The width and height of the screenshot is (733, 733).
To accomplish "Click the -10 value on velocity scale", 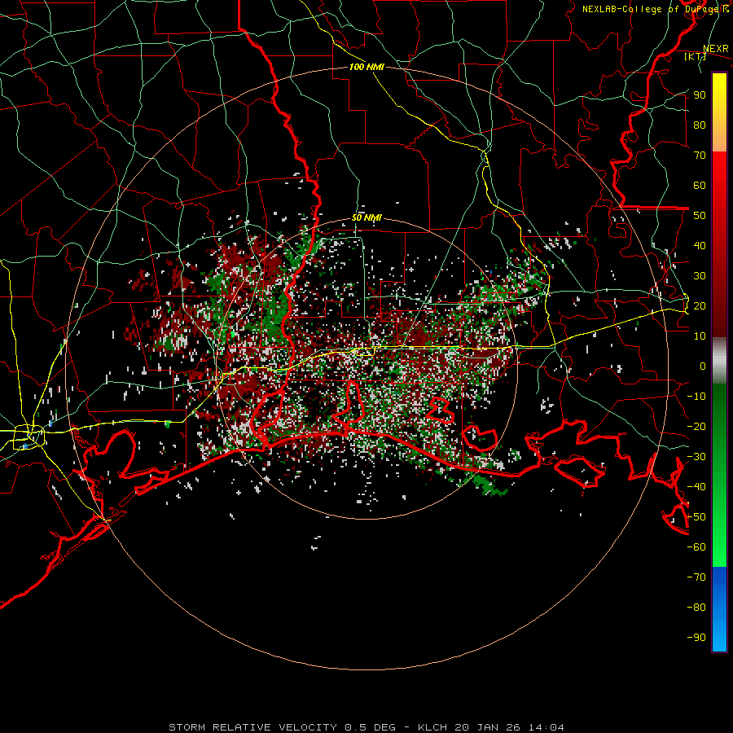I will click(x=696, y=397).
